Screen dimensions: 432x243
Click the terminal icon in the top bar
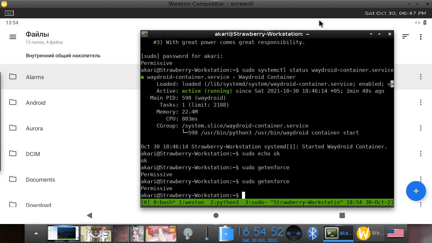tap(9, 13)
